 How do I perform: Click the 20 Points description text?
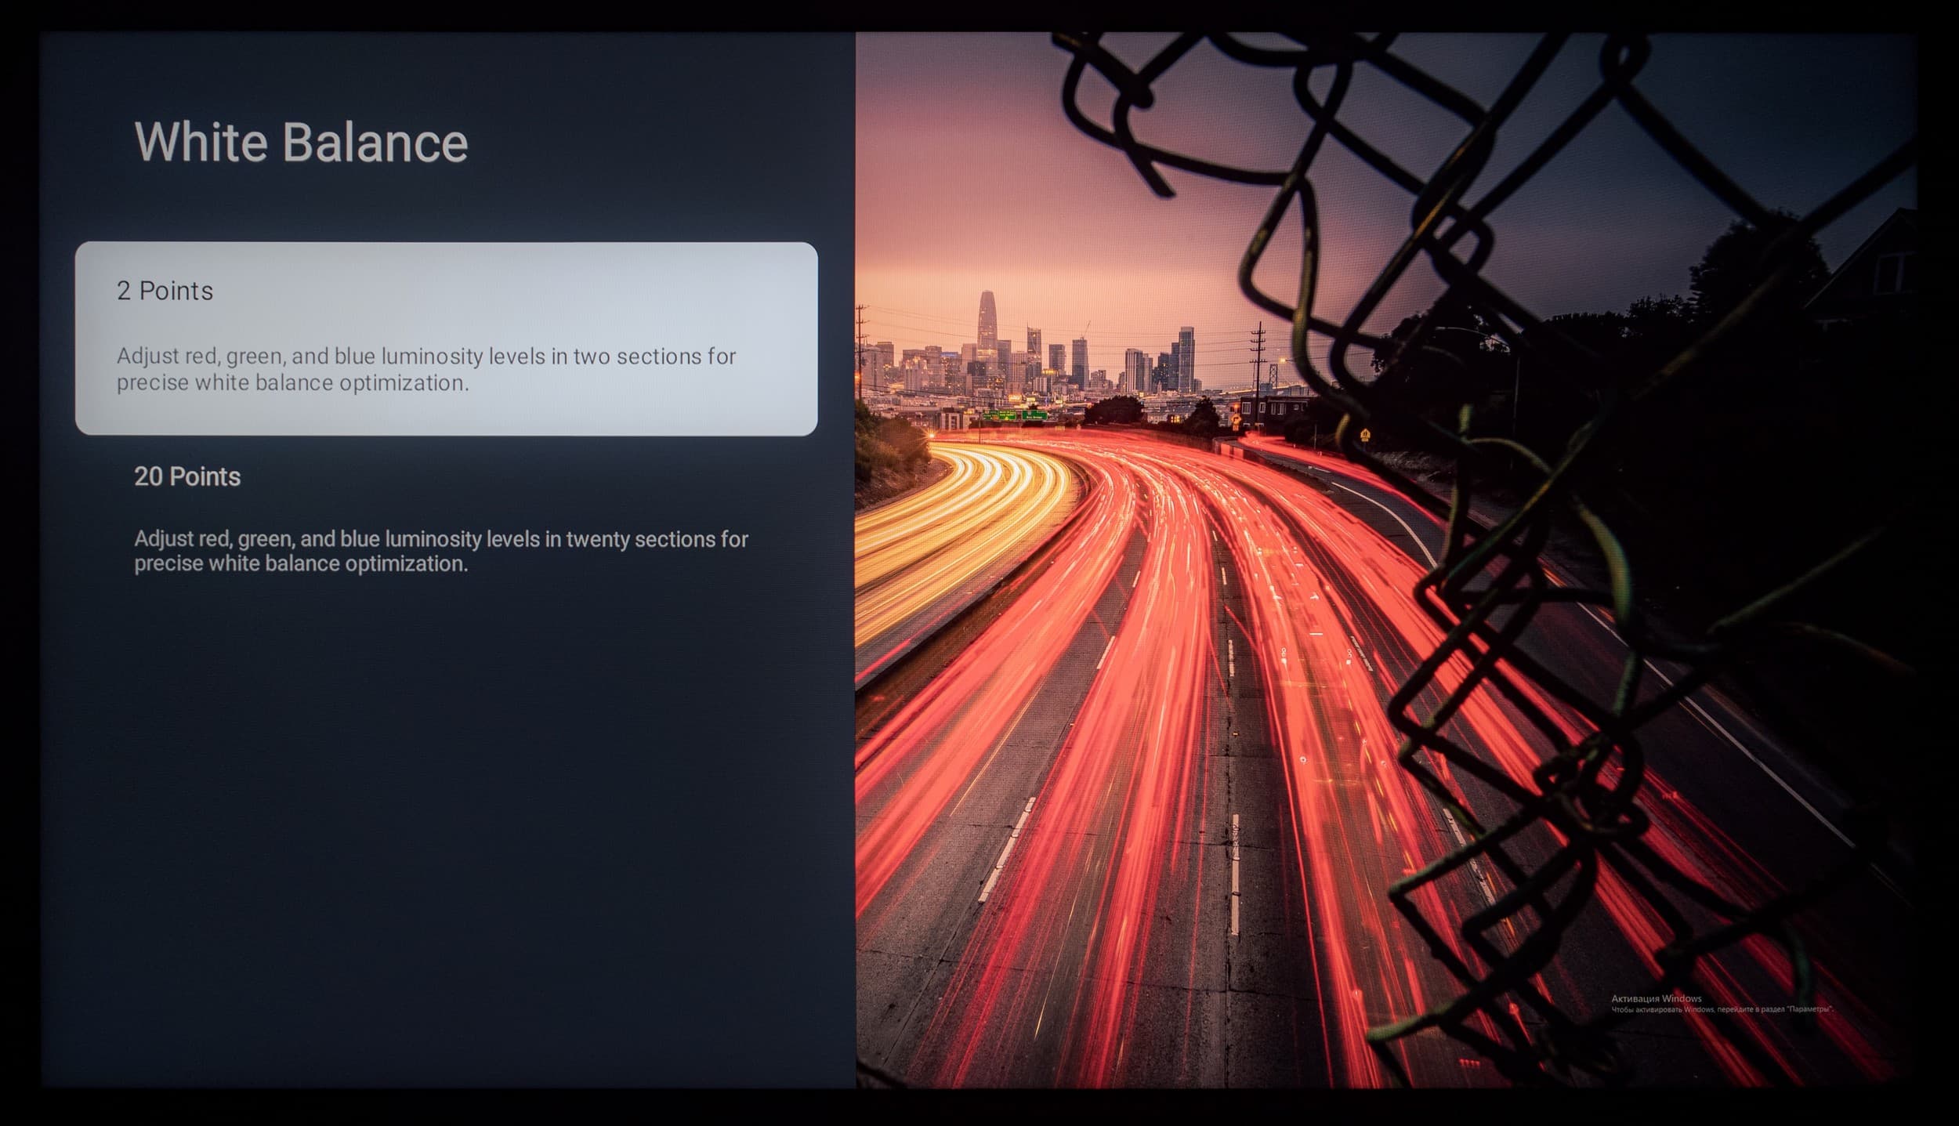(440, 551)
